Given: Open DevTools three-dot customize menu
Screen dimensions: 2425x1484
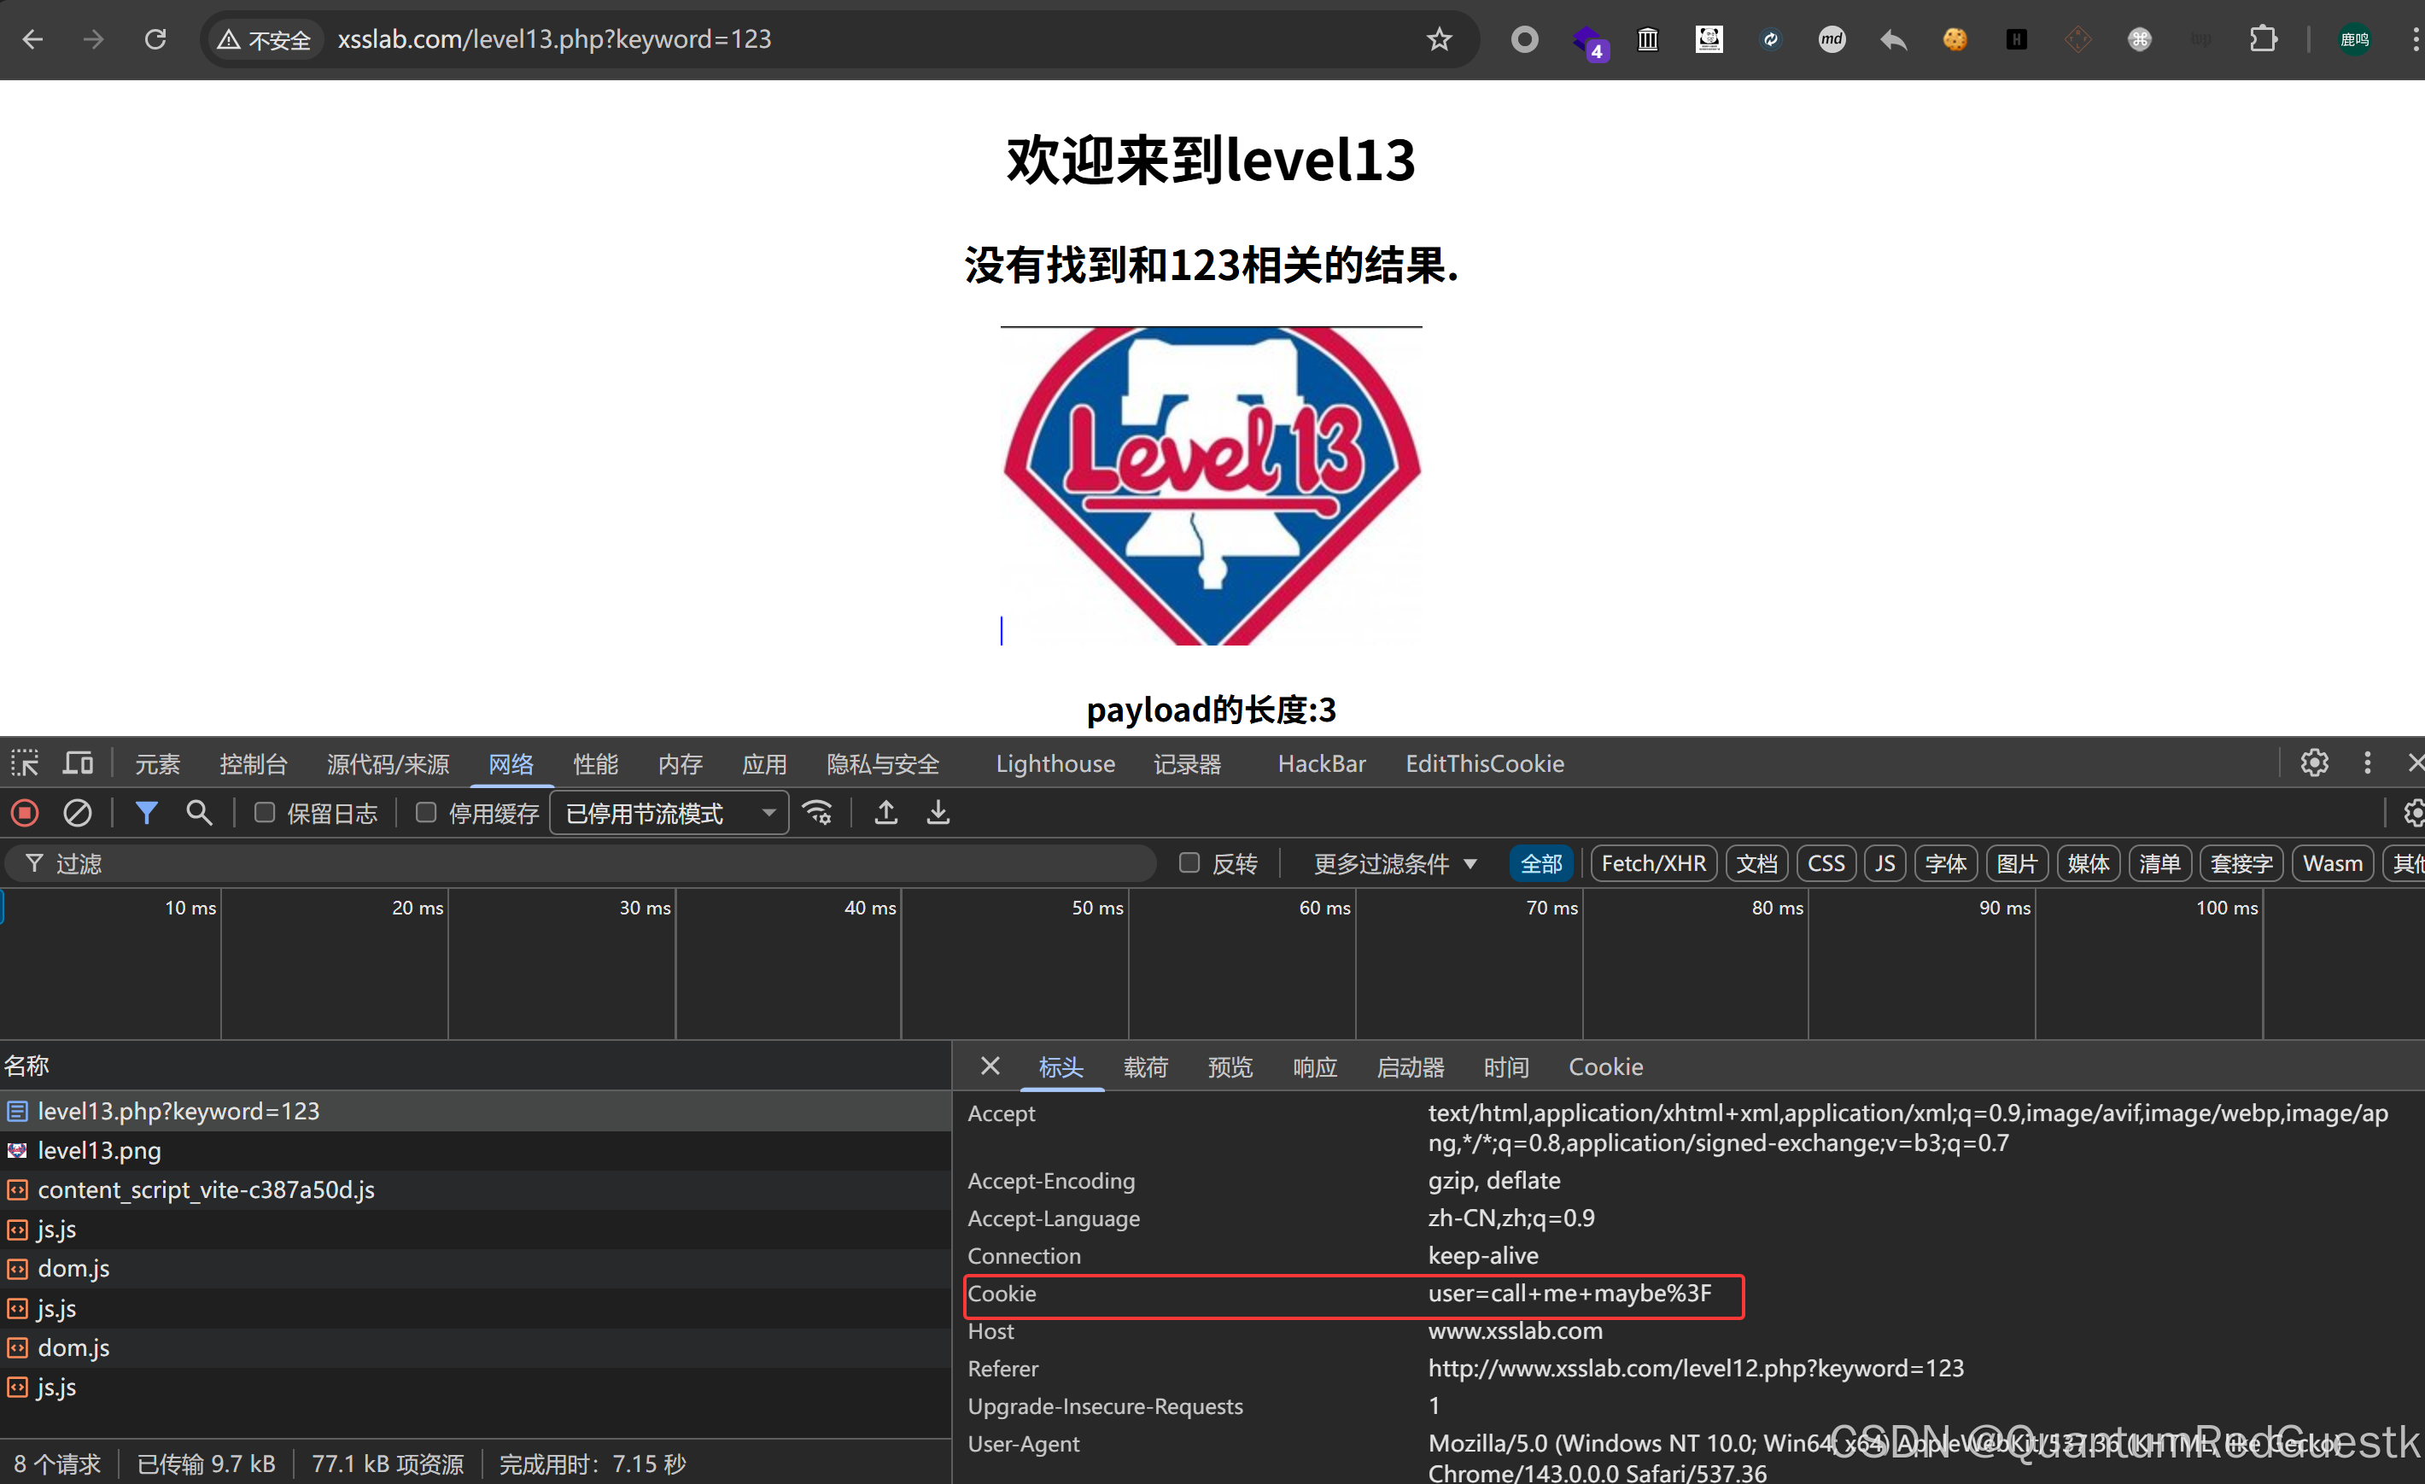Looking at the screenshot, I should coord(2367,762).
